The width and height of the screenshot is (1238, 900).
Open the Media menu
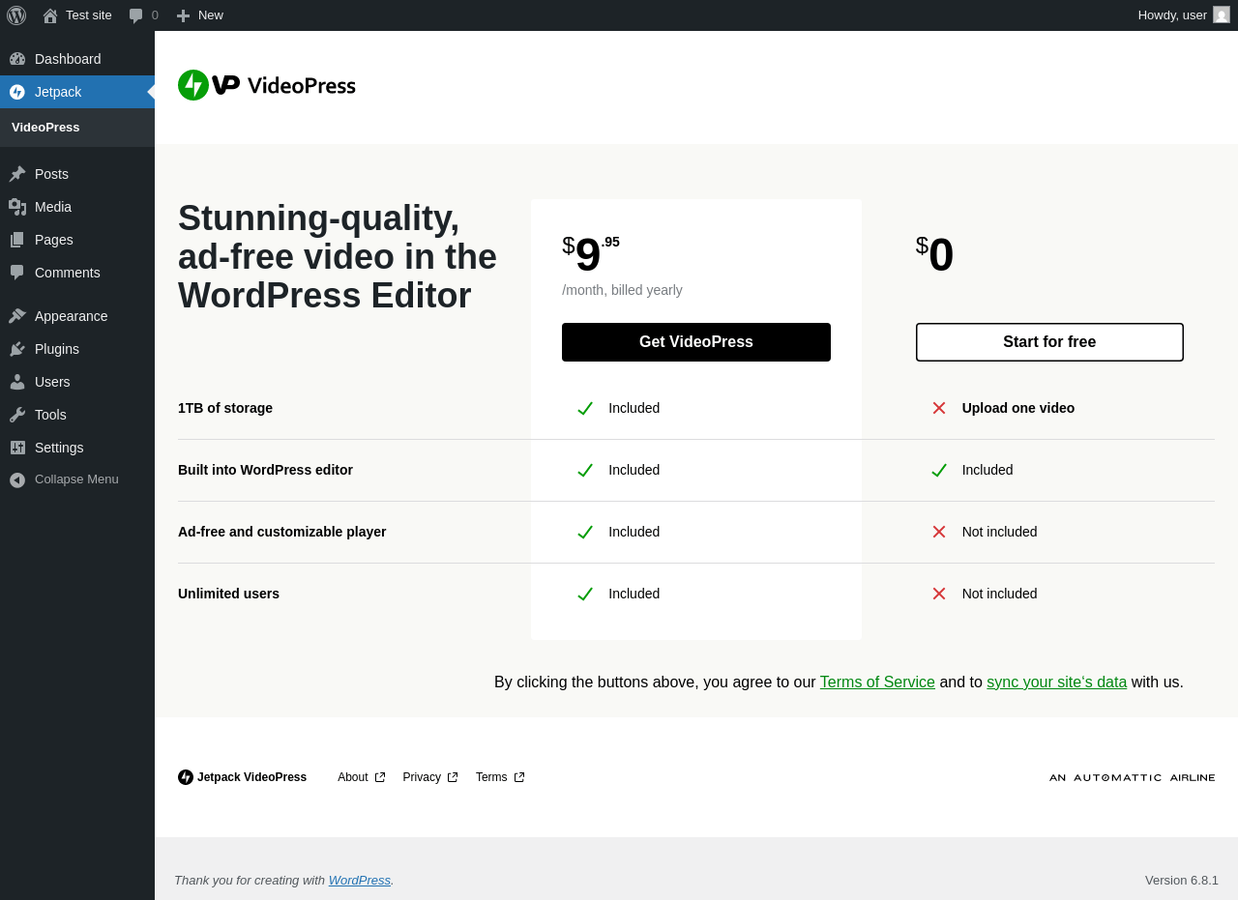77,207
